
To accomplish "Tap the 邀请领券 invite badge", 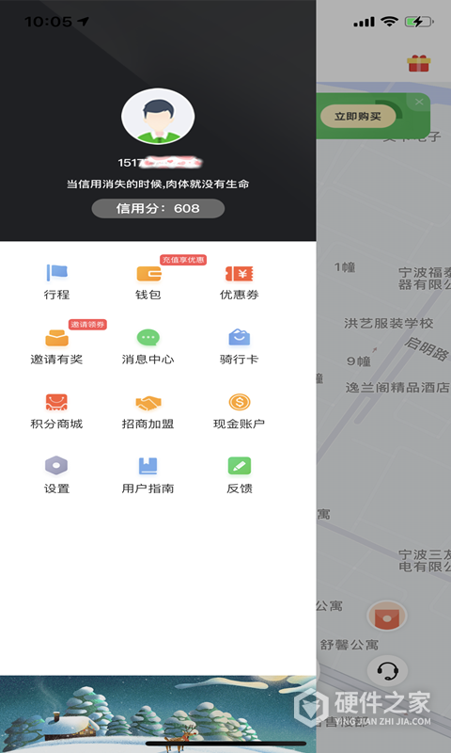I will 87,325.
